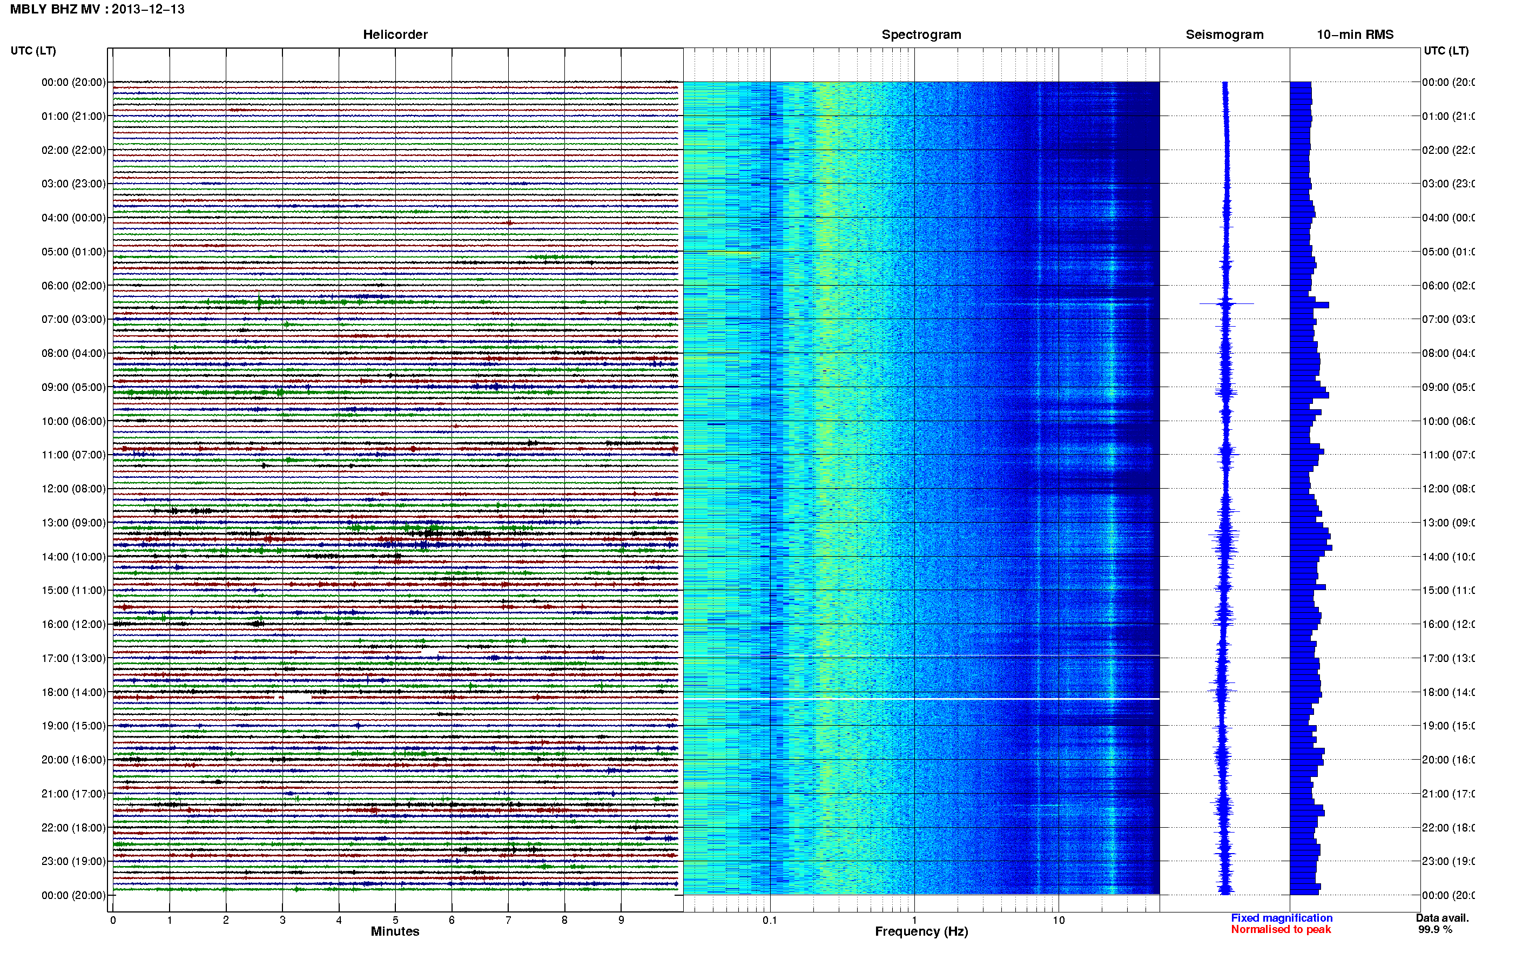The width and height of the screenshot is (1536, 960).
Task: Click left time label 17:00 (13:00)
Action: click(x=73, y=658)
